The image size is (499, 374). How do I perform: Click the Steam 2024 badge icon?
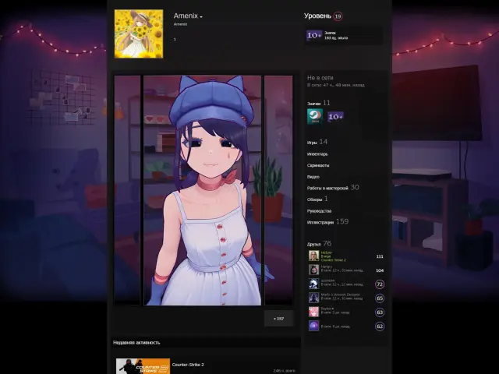[x=314, y=116]
